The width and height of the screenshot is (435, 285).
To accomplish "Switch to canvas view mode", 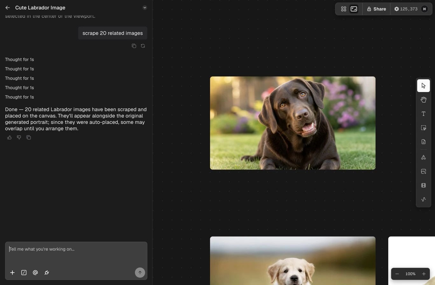I will [x=354, y=9].
